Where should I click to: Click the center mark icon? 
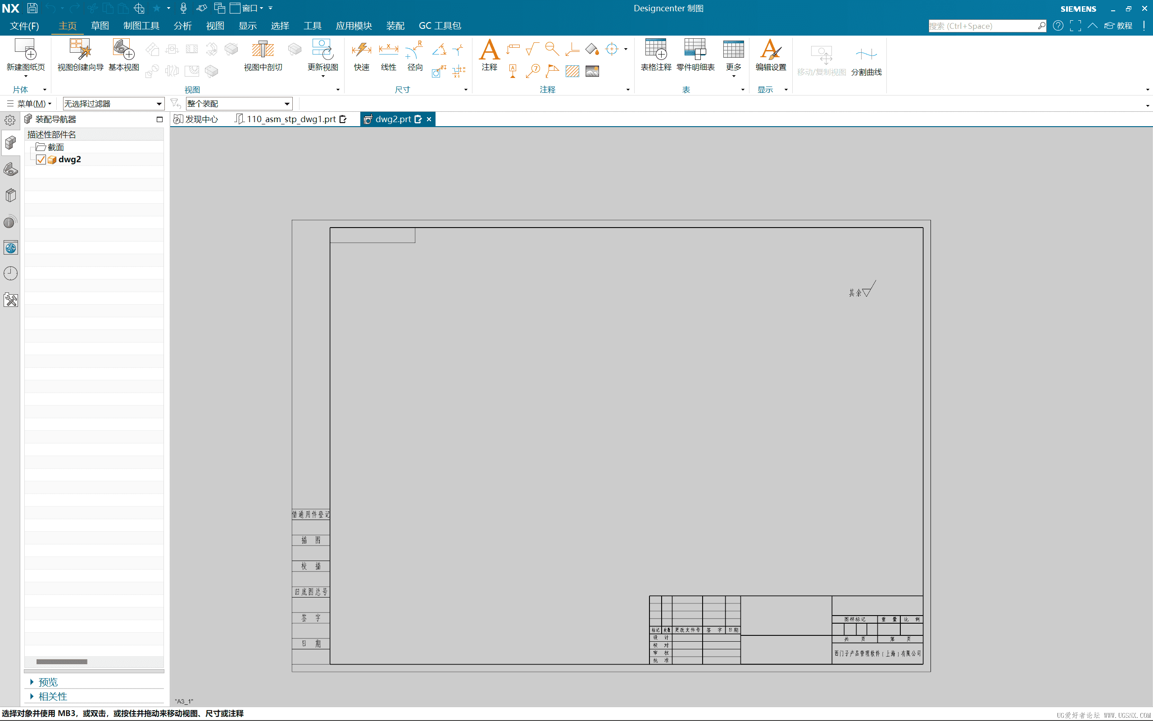click(x=612, y=49)
